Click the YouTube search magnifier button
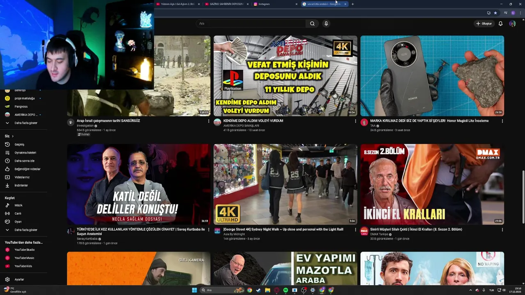525x295 pixels. pos(312,24)
